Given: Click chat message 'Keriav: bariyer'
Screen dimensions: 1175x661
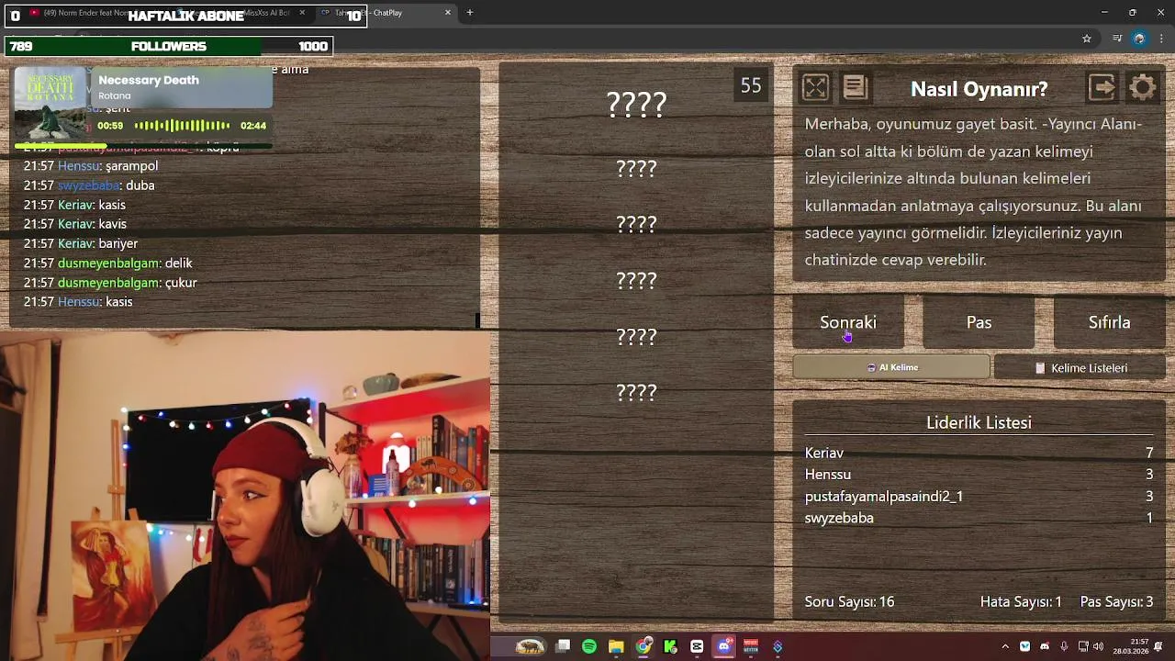Looking at the screenshot, I should point(81,243).
